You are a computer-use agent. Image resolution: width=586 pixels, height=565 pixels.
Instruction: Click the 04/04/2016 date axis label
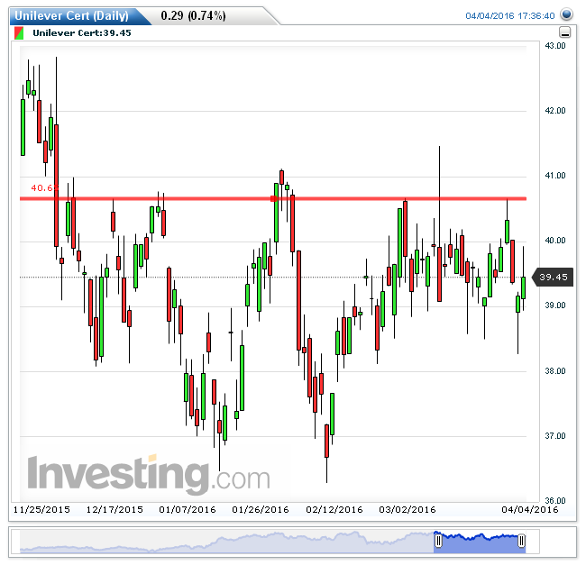pyautogui.click(x=530, y=510)
